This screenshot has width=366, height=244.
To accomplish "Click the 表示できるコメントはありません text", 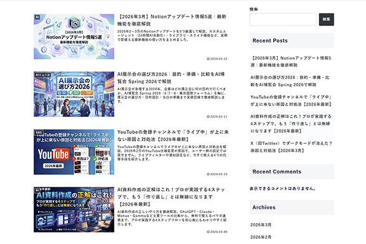I will coord(283,189).
